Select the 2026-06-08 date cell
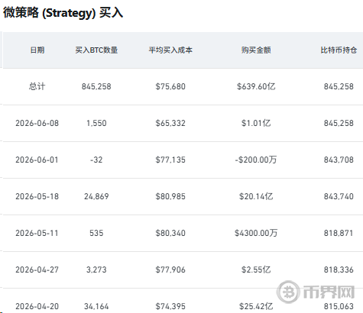This screenshot has height=313, width=363. (x=37, y=123)
